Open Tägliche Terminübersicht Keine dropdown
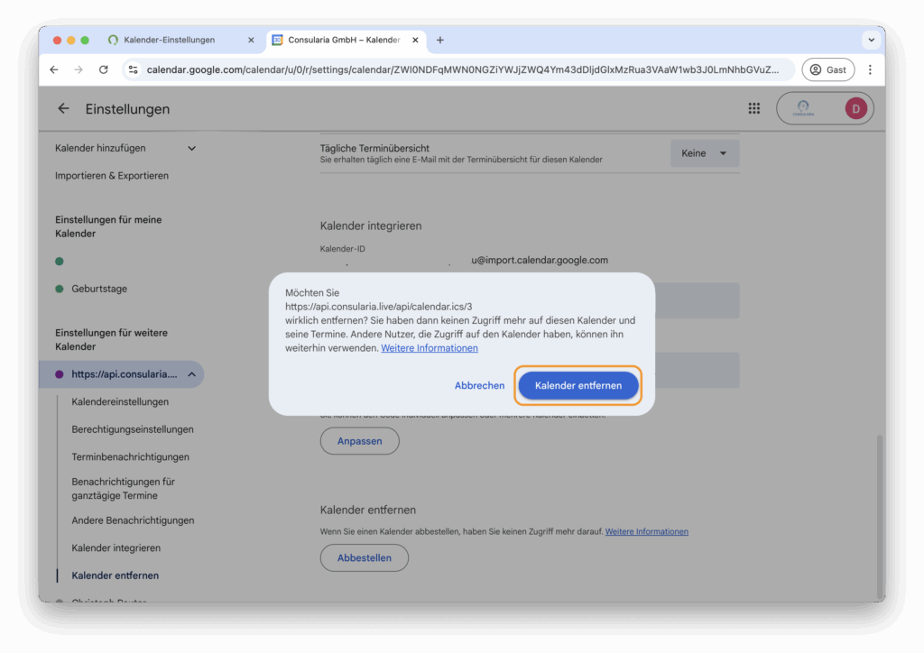 (704, 153)
